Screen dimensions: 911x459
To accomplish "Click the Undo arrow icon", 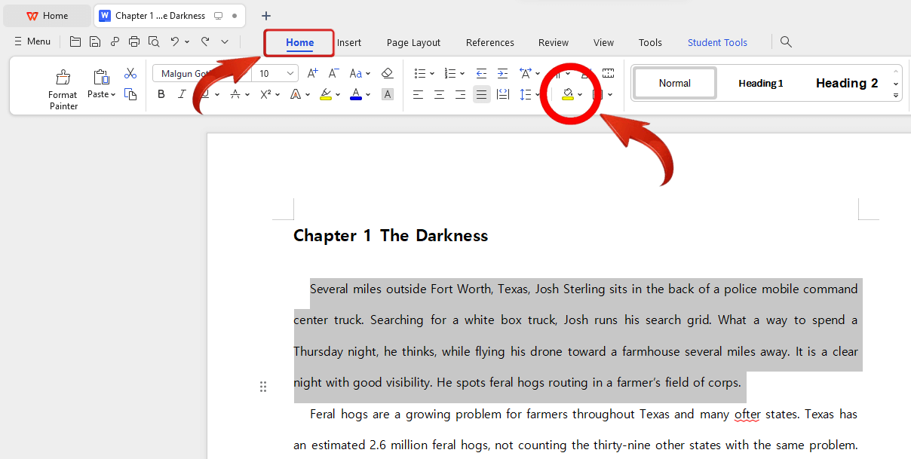I will (175, 41).
